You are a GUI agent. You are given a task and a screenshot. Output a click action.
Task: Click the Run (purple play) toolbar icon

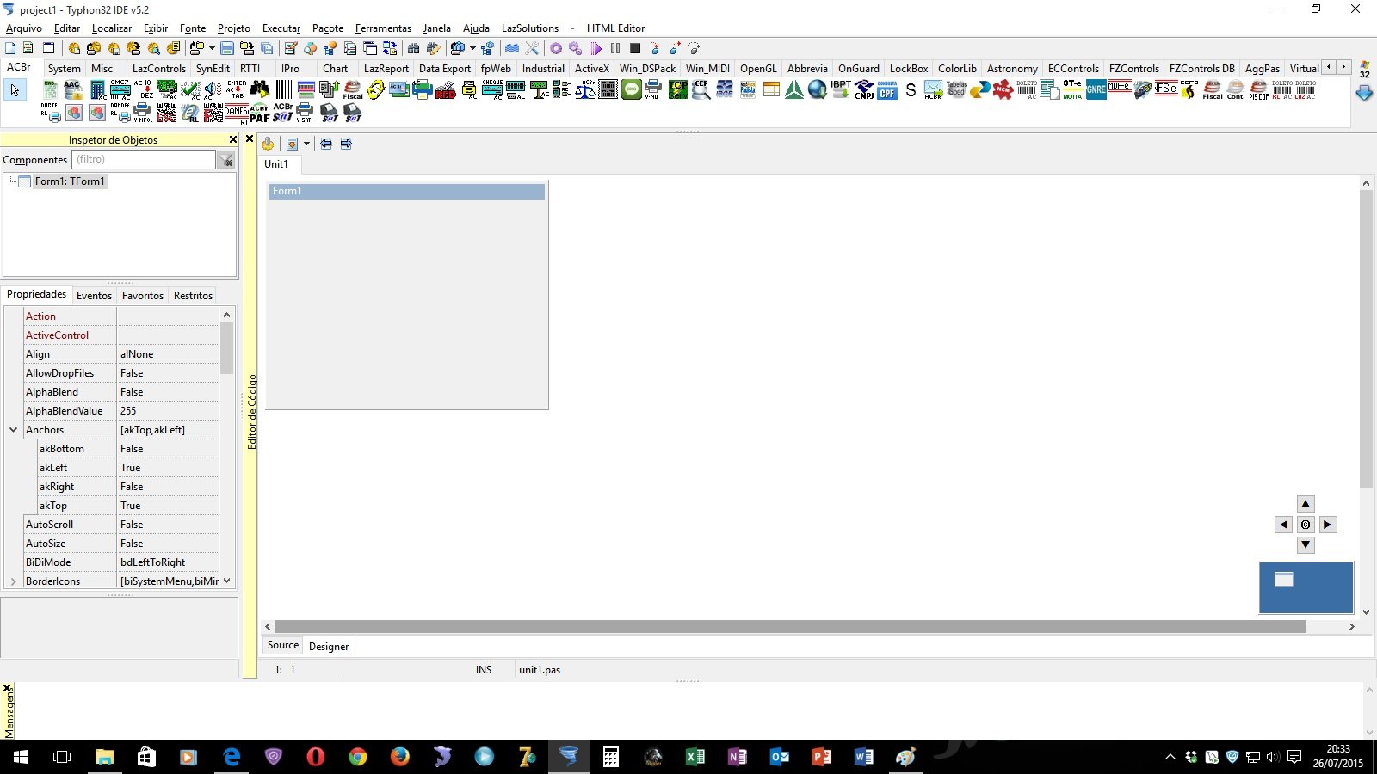point(595,48)
